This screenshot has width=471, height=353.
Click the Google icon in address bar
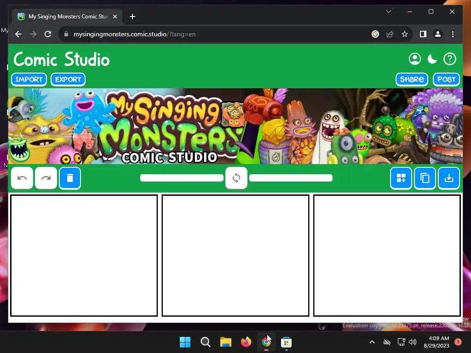375,34
